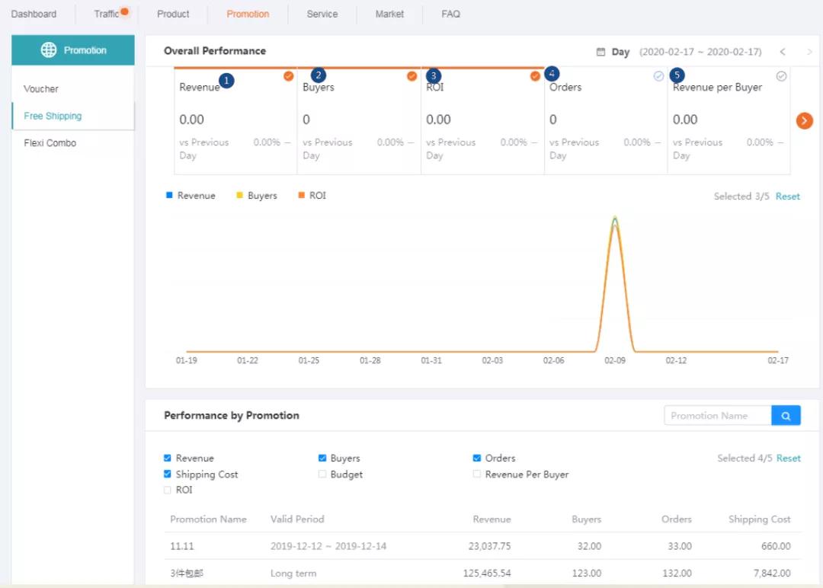Advance to next date range arrow
Image resolution: width=823 pixels, height=588 pixels.
point(809,52)
